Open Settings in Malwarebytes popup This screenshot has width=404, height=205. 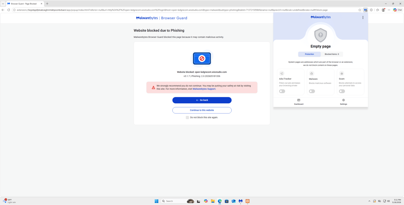pos(344,102)
